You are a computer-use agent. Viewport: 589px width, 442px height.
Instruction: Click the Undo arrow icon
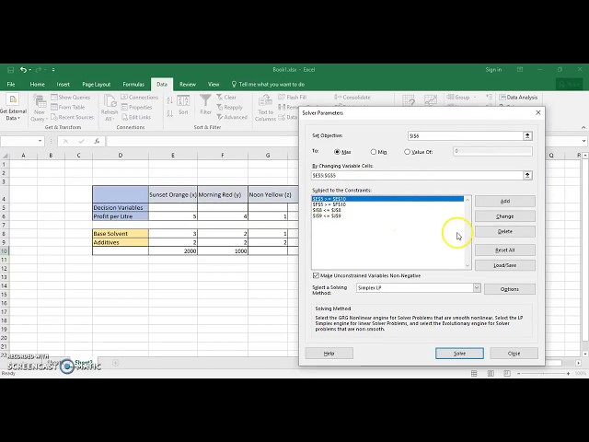[x=24, y=70]
